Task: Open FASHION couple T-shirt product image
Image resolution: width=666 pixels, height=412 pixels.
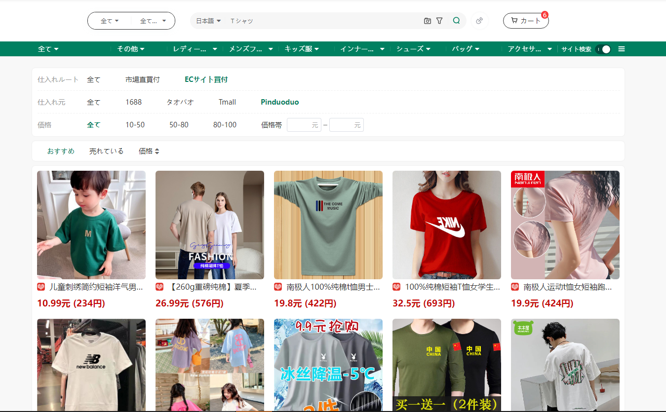Action: (210, 225)
